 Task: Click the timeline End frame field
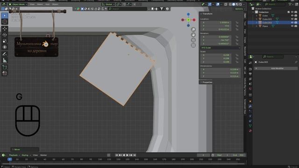pyautogui.click(x=238, y=155)
